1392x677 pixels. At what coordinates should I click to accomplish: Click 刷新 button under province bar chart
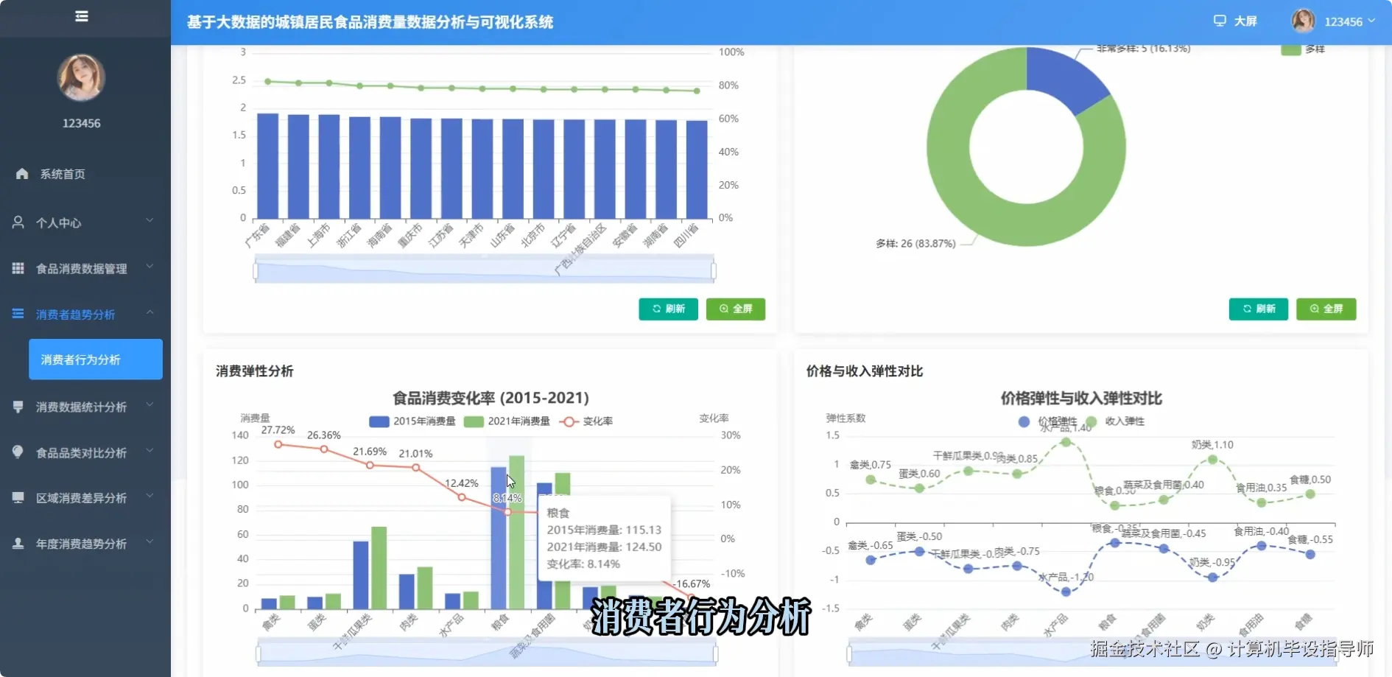pyautogui.click(x=668, y=309)
